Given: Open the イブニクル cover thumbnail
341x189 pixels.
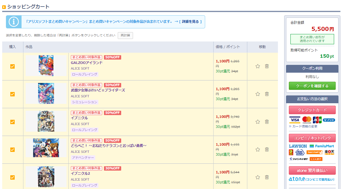Looking at the screenshot, I should pyautogui.click(x=46, y=121).
